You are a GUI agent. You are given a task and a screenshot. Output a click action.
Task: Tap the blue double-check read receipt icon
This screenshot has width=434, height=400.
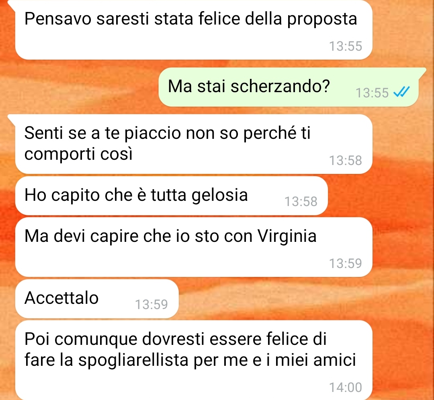tap(401, 92)
